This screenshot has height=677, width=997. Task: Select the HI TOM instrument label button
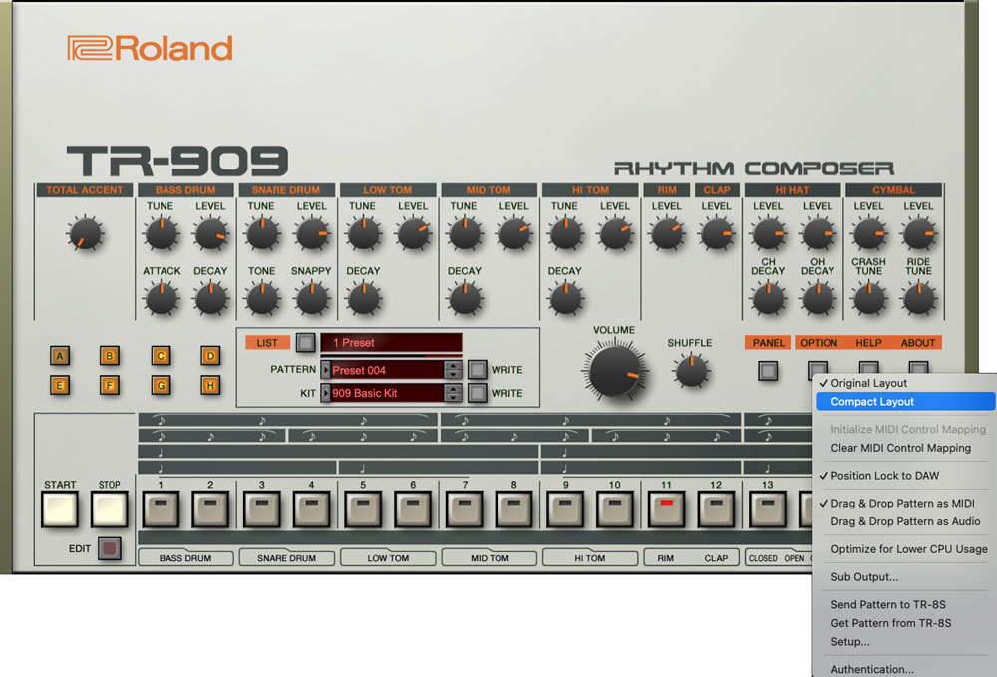point(590,558)
